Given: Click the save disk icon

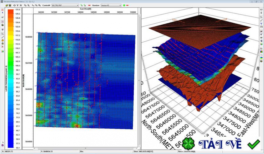Looking at the screenshot, I should (x=10, y=6).
